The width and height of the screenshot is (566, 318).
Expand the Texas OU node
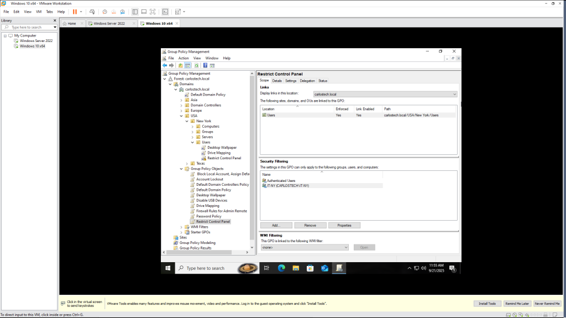(187, 164)
